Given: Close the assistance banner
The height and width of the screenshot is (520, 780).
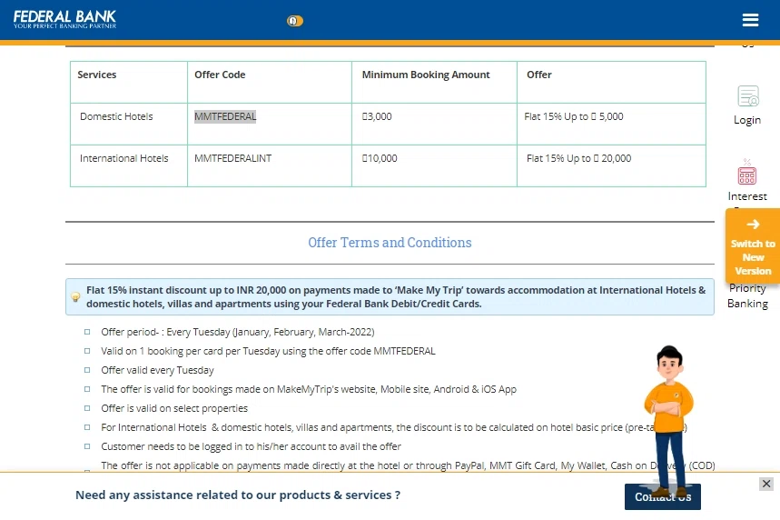Looking at the screenshot, I should [x=766, y=484].
